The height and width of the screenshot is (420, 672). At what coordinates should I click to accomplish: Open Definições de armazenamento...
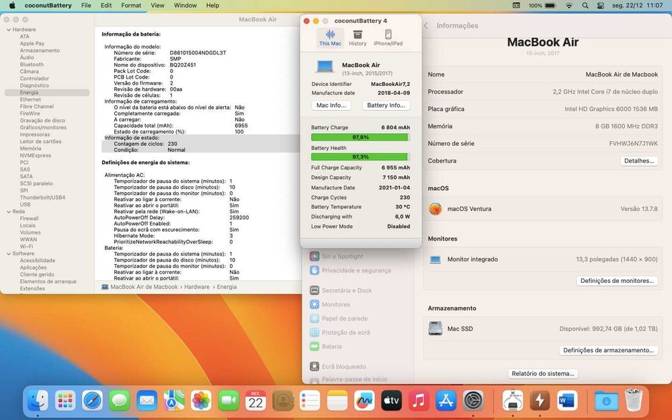point(608,350)
